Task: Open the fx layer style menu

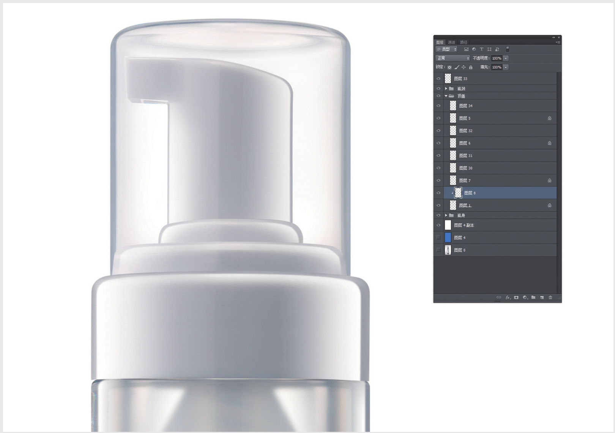Action: pos(508,297)
